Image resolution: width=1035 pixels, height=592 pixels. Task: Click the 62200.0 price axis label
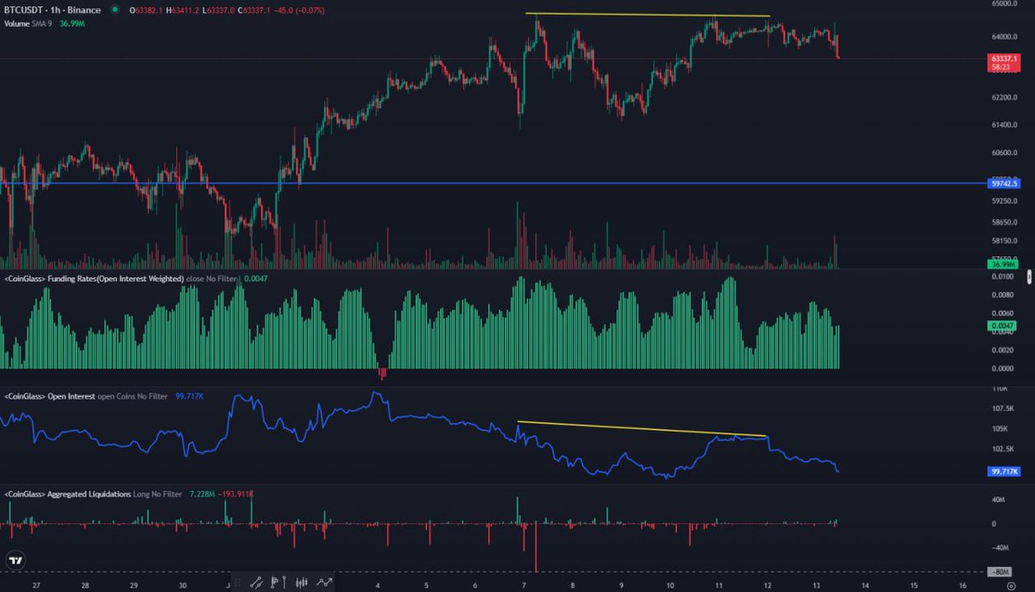coord(1003,98)
